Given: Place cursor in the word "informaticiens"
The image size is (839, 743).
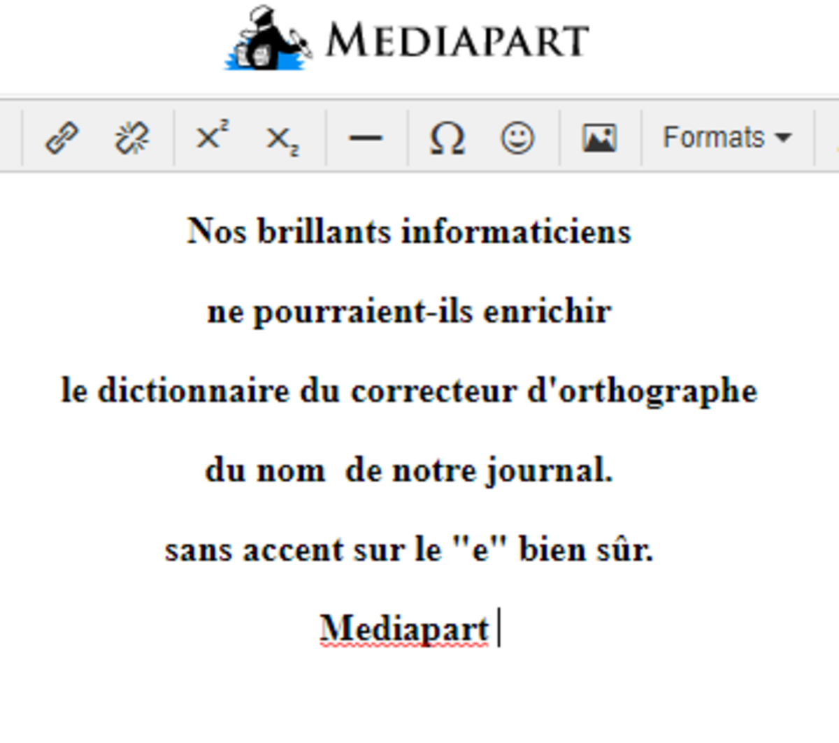Looking at the screenshot, I should pyautogui.click(x=516, y=231).
